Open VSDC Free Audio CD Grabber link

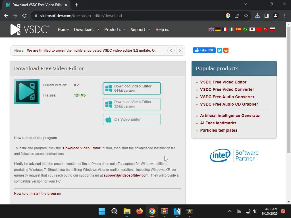(229, 104)
